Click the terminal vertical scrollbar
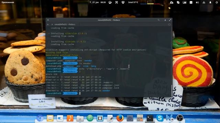220x123 pixels. (x=172, y=90)
